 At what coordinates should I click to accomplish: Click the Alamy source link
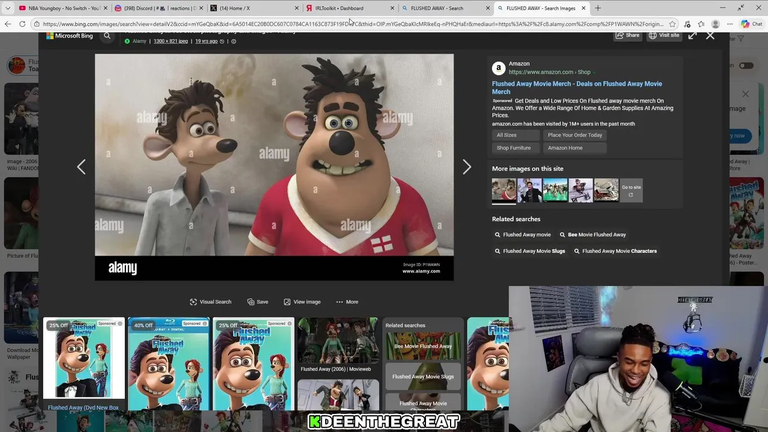coord(139,41)
